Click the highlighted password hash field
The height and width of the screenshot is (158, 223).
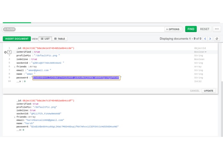pyautogui.click(x=76, y=78)
